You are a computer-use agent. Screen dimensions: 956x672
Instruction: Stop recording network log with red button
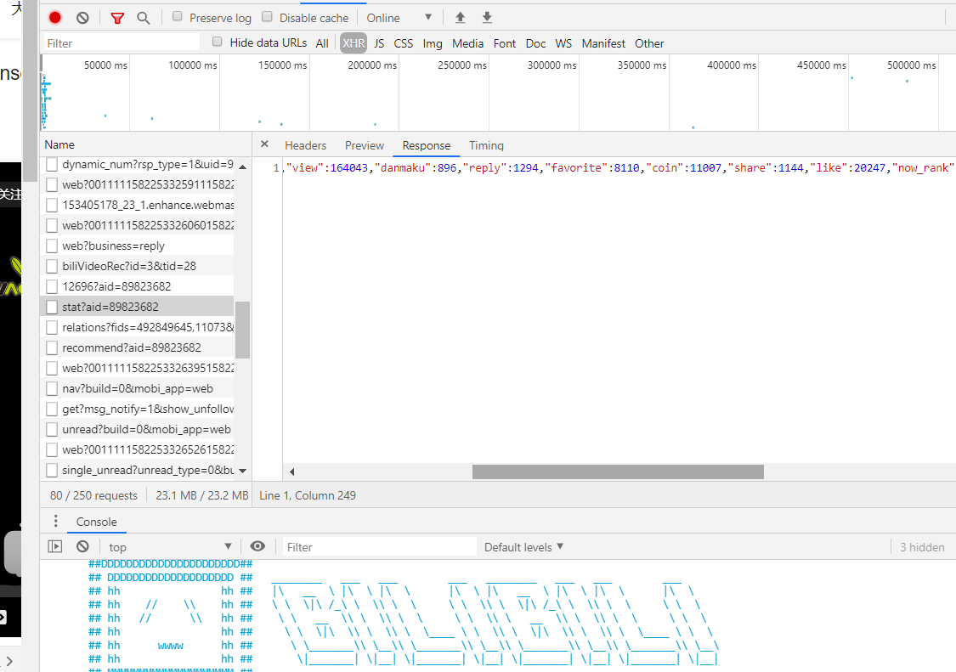coord(55,18)
